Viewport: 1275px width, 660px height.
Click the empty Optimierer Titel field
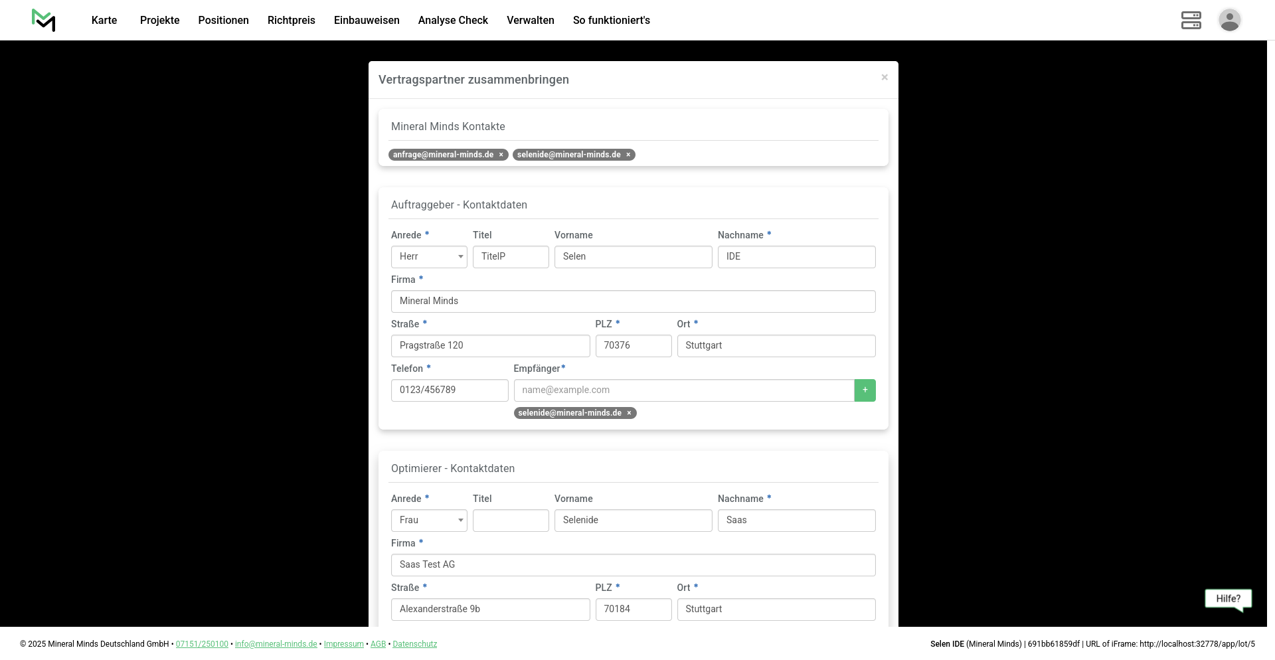point(510,521)
